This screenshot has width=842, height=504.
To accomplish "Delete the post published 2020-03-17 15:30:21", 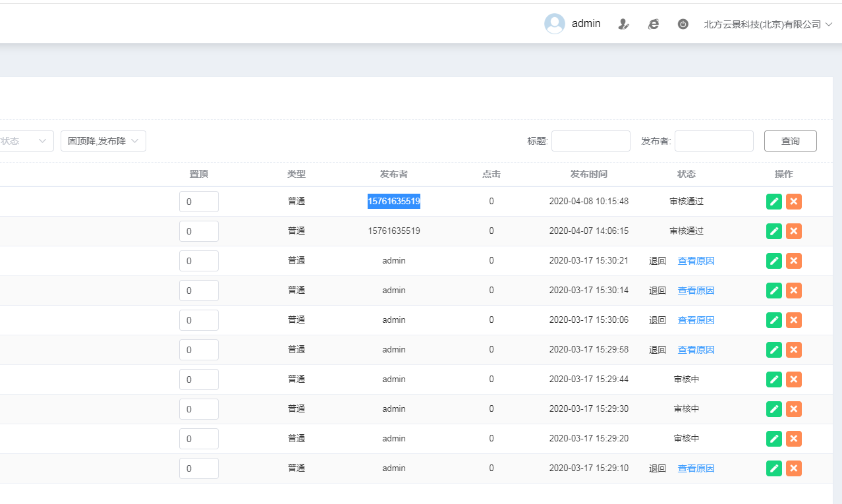I will coord(794,261).
